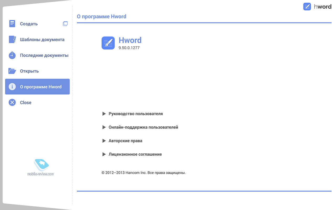This screenshot has height=210, width=336.
Task: Click the folder icon for Открыть
Action: (x=12, y=71)
